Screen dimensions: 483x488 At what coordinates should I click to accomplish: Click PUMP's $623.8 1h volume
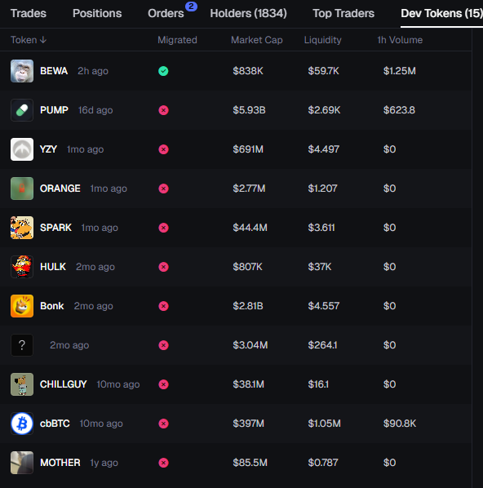[x=399, y=110]
